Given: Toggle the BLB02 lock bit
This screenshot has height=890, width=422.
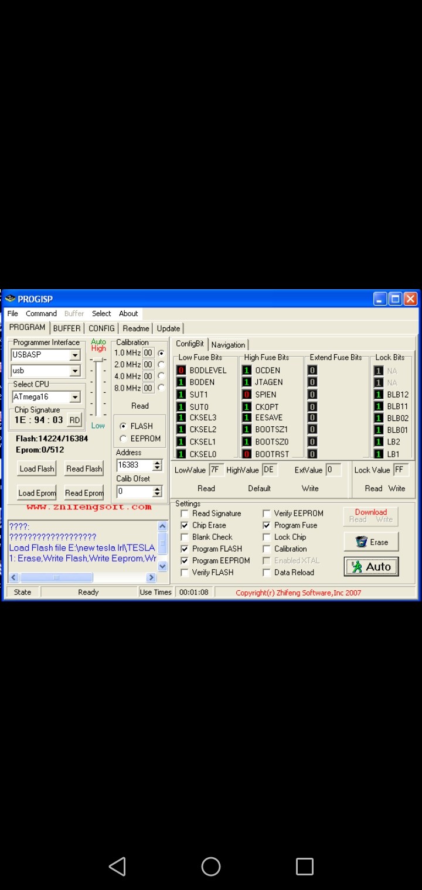Looking at the screenshot, I should [x=379, y=418].
